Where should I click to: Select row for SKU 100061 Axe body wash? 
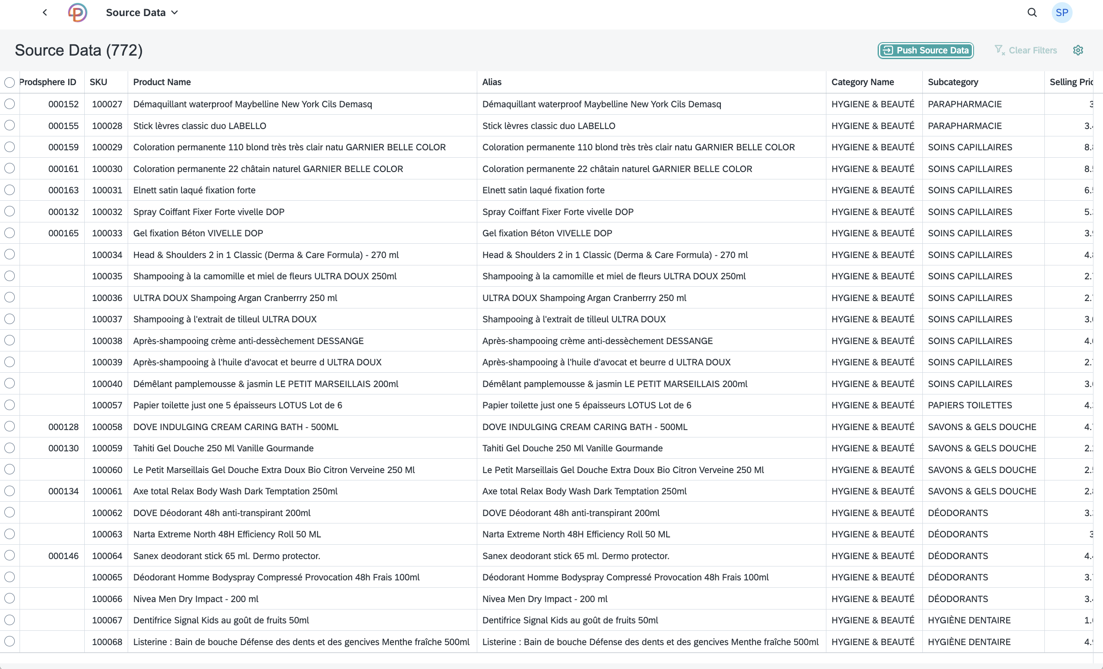(10, 491)
